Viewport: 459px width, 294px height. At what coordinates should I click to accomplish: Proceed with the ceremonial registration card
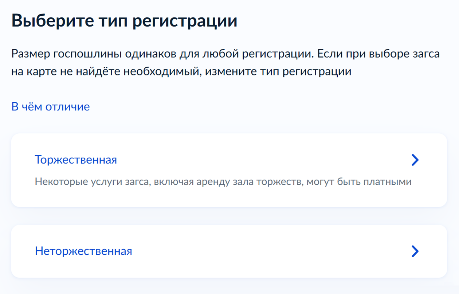[229, 170]
